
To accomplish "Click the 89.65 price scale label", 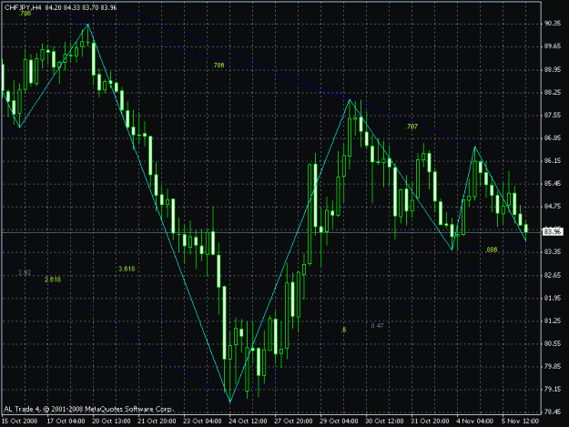I will coord(553,46).
